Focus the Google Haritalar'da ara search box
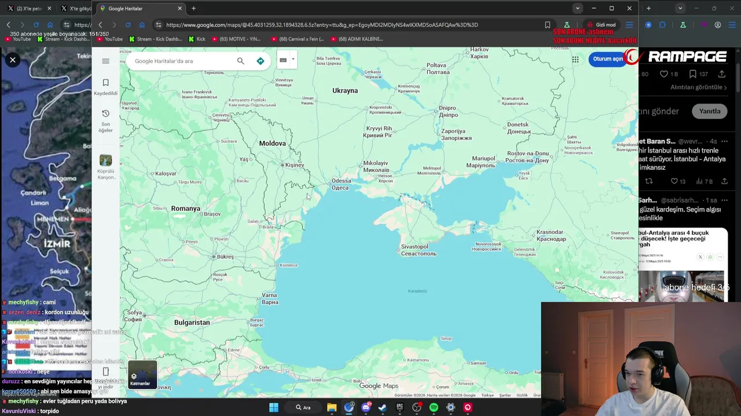The width and height of the screenshot is (741, 416). pos(182,61)
